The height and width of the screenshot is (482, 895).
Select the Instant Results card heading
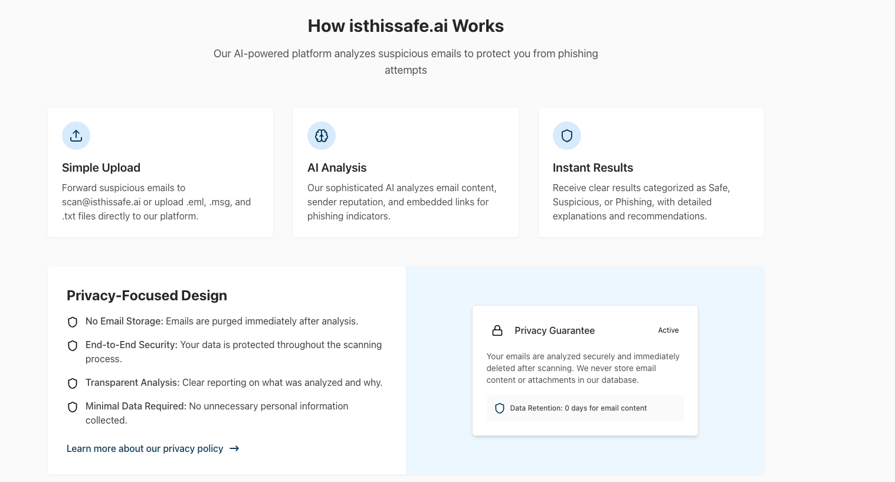tap(593, 168)
